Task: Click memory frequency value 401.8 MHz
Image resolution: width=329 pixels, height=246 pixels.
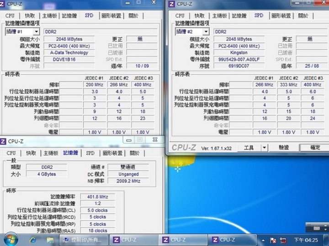Action: (x=98, y=197)
